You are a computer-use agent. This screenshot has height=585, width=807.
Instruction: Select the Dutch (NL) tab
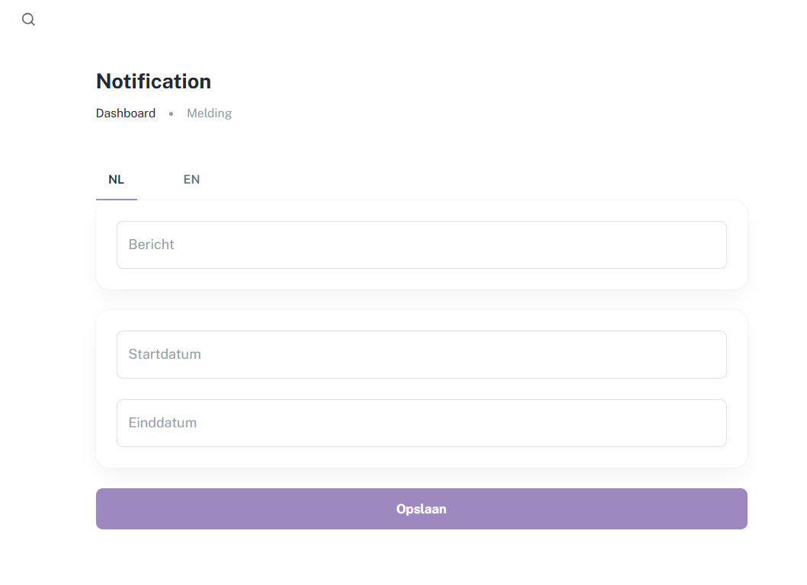pyautogui.click(x=116, y=180)
